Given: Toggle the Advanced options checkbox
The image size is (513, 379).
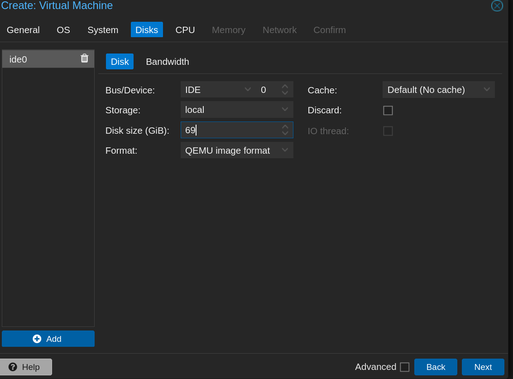Looking at the screenshot, I should (404, 367).
